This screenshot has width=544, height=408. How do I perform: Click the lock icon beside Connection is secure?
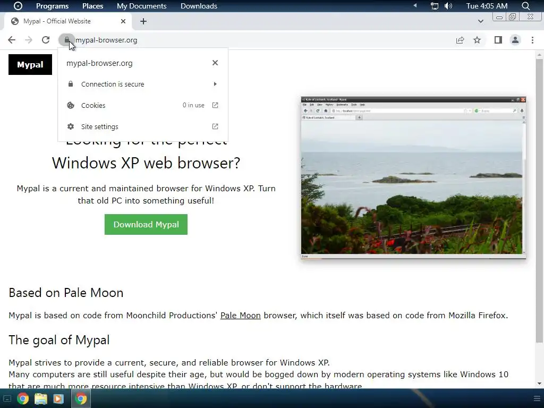tap(71, 84)
